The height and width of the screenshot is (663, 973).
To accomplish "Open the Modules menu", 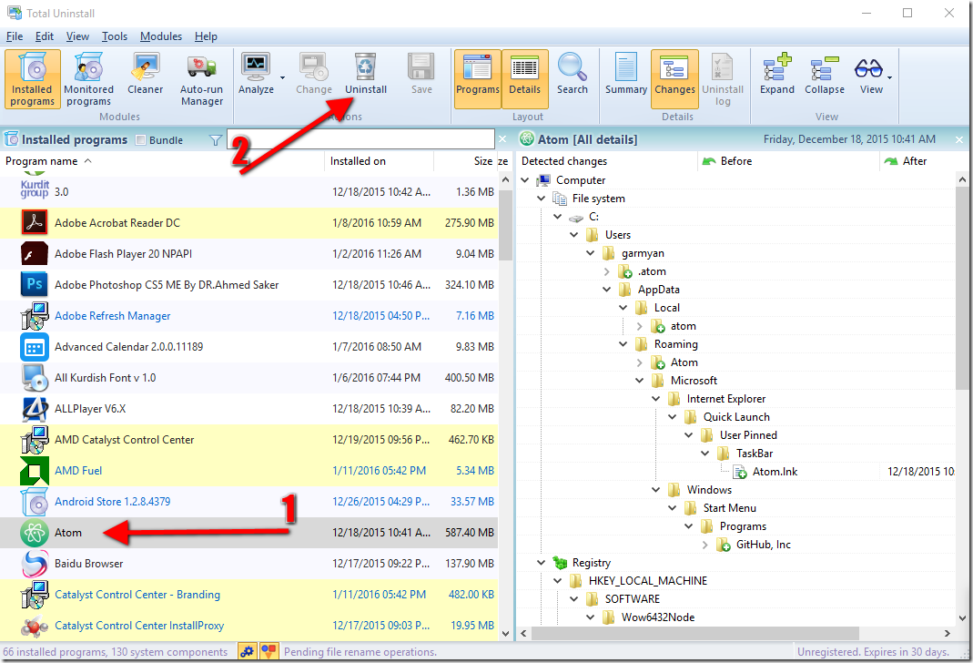I will [161, 36].
